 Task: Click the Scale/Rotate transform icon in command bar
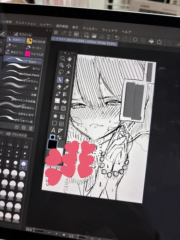click(x=159, y=42)
